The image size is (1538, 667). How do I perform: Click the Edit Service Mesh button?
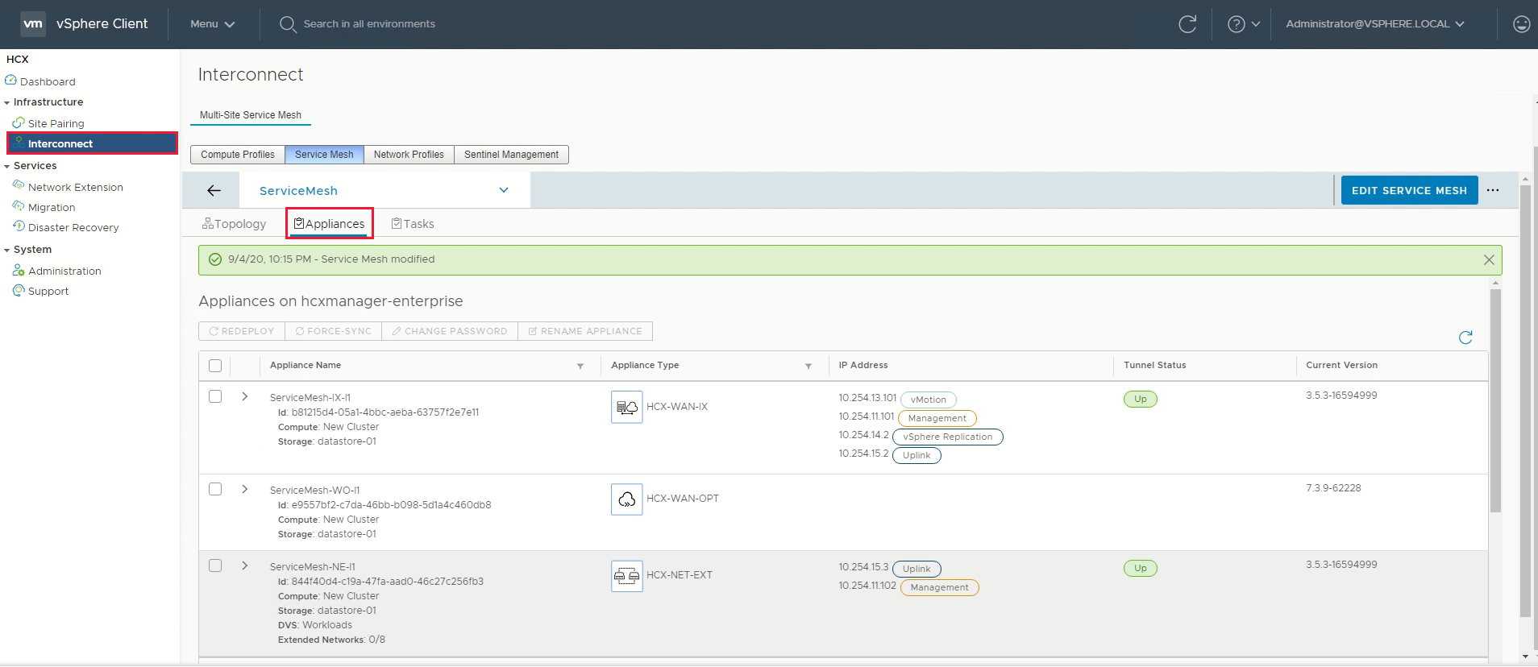click(x=1408, y=191)
